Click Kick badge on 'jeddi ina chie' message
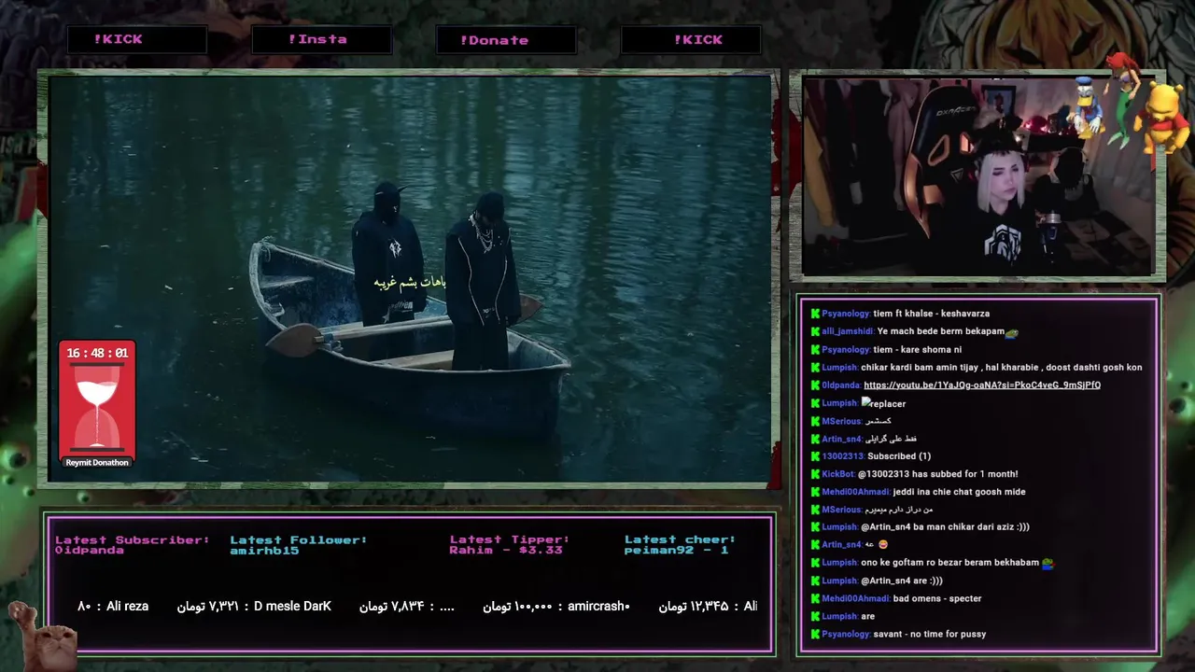This screenshot has height=672, width=1195. click(815, 492)
